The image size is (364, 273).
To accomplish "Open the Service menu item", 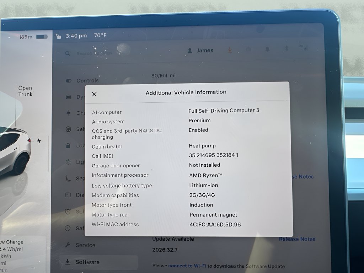I will pos(81,245).
